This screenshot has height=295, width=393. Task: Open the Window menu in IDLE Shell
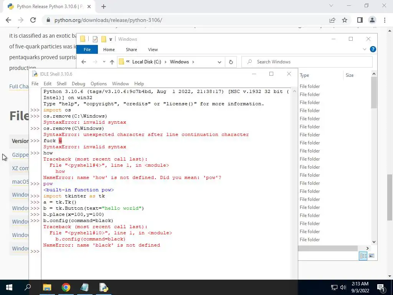point(120,83)
